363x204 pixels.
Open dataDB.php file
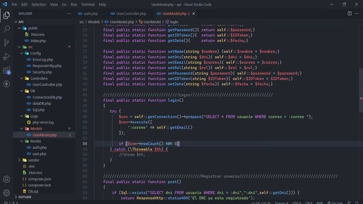41,103
